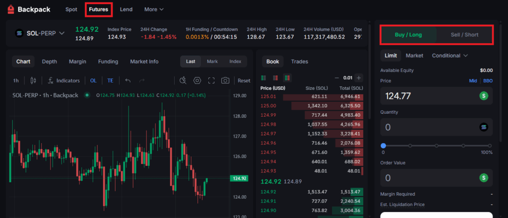The height and width of the screenshot is (218, 508).
Task: Click the BBO price link
Action: 488,80
